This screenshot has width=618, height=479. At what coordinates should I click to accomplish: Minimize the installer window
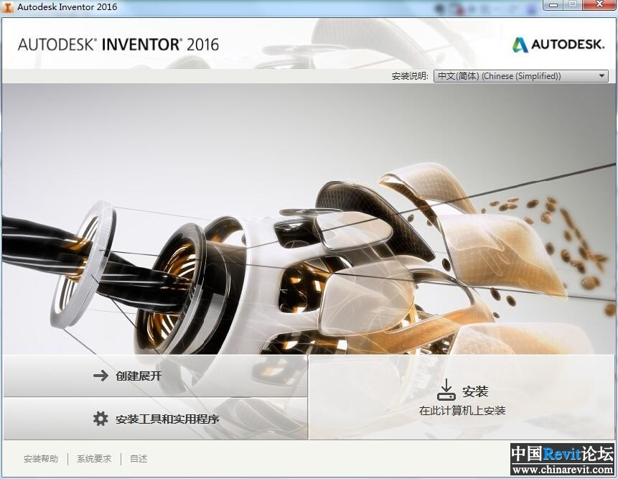pos(553,5)
